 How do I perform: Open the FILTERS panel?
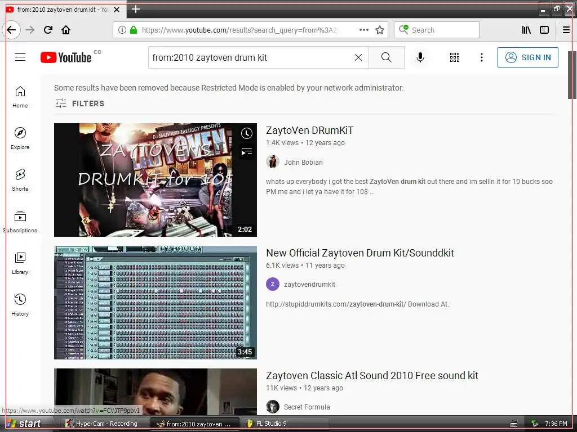[x=79, y=103]
